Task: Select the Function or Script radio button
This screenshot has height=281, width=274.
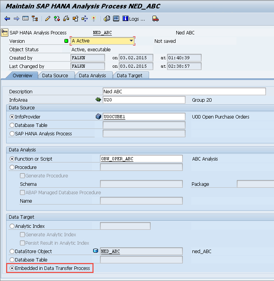Action: click(x=12, y=159)
